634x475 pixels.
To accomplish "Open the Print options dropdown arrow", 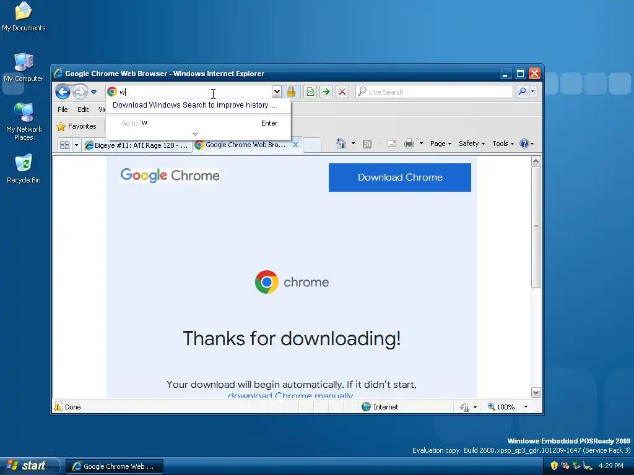I will point(421,143).
